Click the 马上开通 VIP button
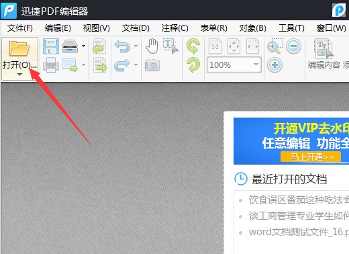The height and width of the screenshot is (254, 349). (x=311, y=157)
